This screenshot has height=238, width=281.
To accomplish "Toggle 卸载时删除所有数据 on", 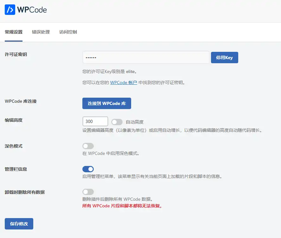I will pos(88,192).
